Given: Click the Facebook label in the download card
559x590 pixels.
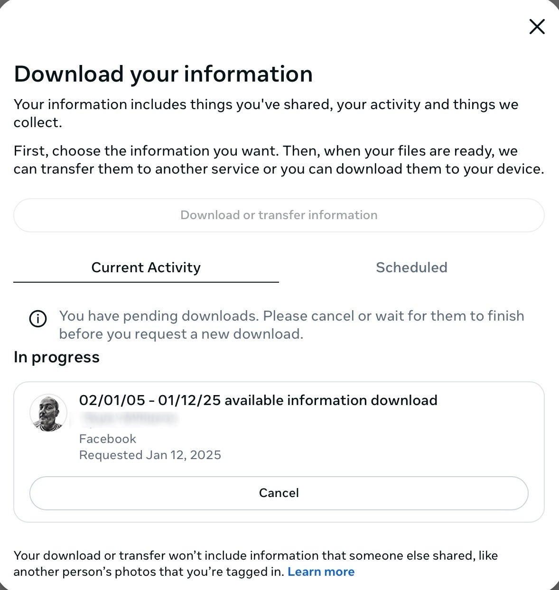Looking at the screenshot, I should tap(107, 439).
